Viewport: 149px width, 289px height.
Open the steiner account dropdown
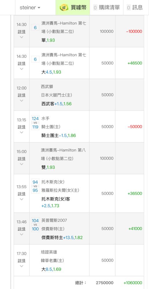30,8
